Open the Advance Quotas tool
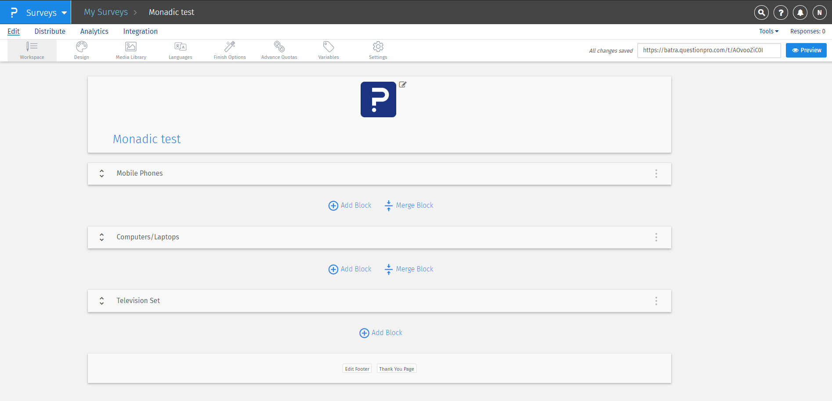832x401 pixels. (279, 50)
